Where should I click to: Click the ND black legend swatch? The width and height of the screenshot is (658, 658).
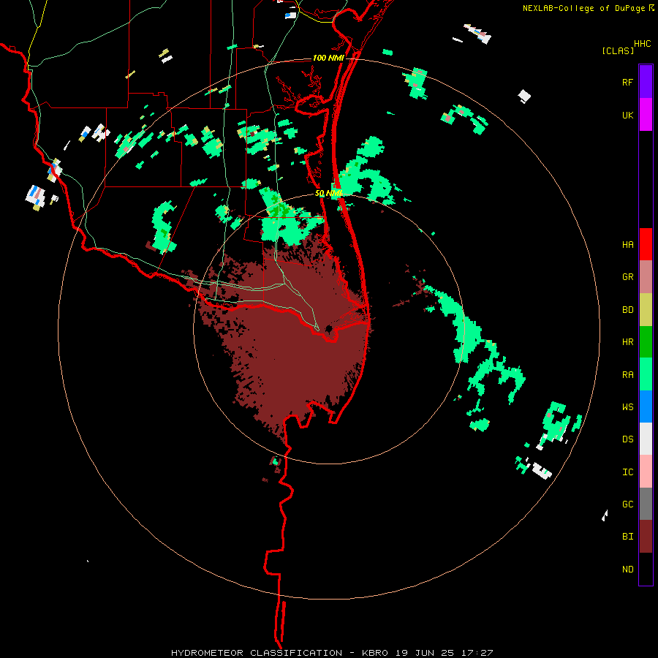tap(646, 569)
